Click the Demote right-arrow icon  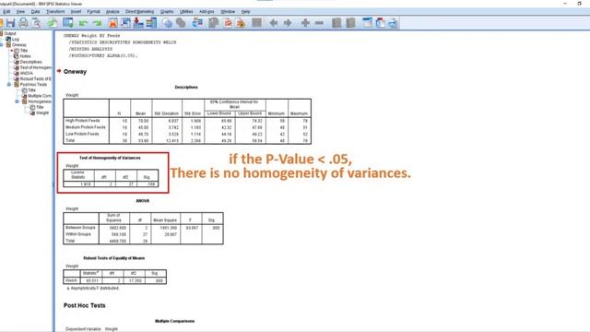click(288, 23)
